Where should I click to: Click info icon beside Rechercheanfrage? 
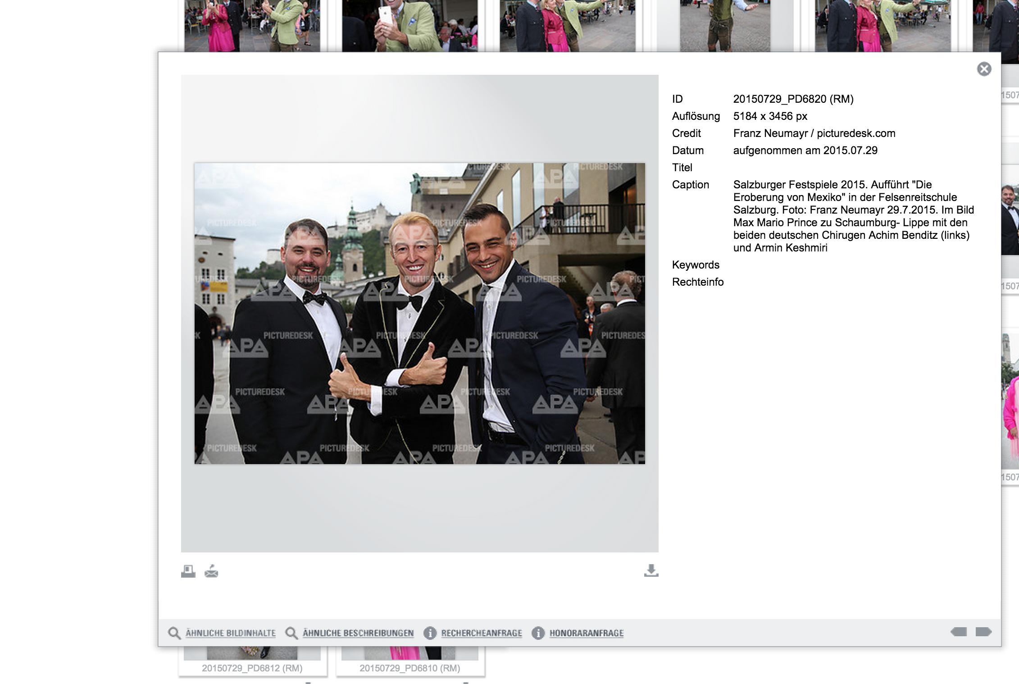pos(430,633)
